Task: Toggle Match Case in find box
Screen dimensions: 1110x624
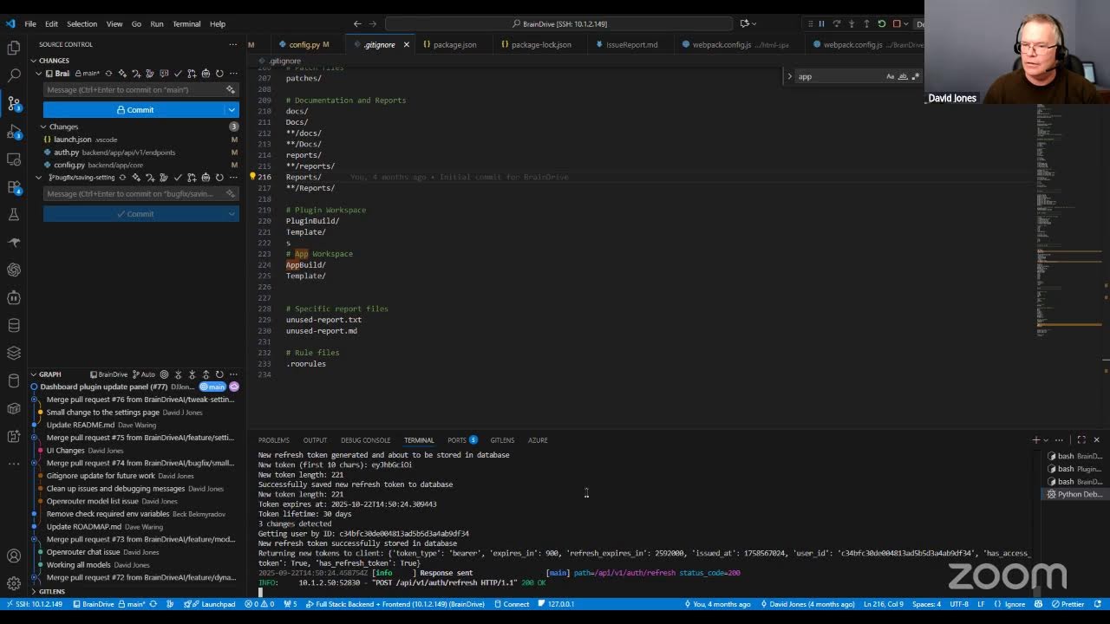Action: (x=890, y=76)
